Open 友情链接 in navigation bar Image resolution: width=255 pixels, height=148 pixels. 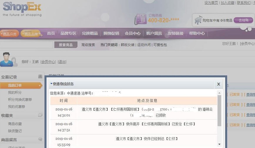tap(175, 33)
